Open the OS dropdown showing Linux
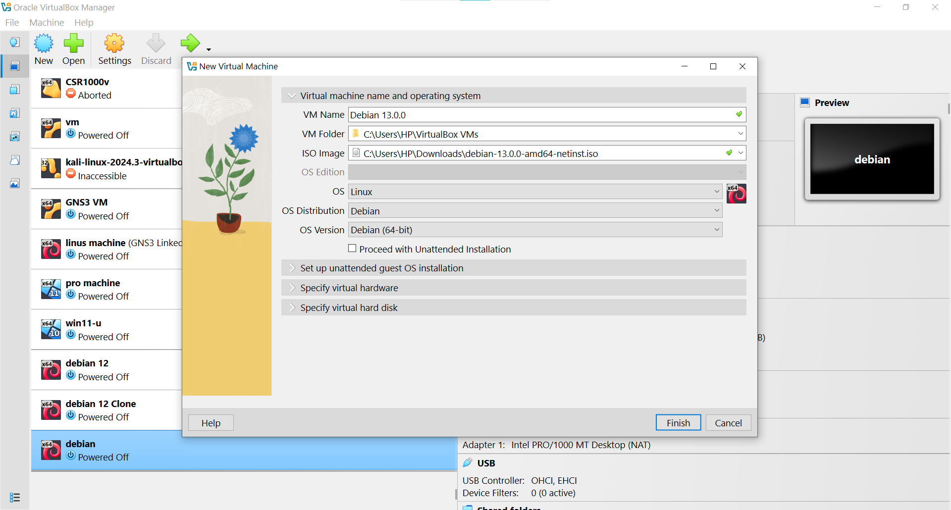This screenshot has width=951, height=510. click(535, 192)
